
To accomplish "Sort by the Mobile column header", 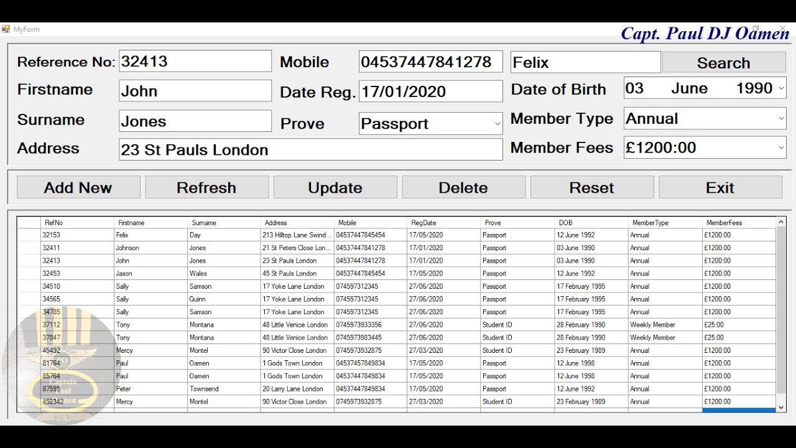I will [x=371, y=223].
